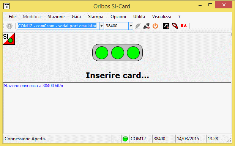Click the orange power button icon
This screenshot has width=235, height=146.
point(155,26)
